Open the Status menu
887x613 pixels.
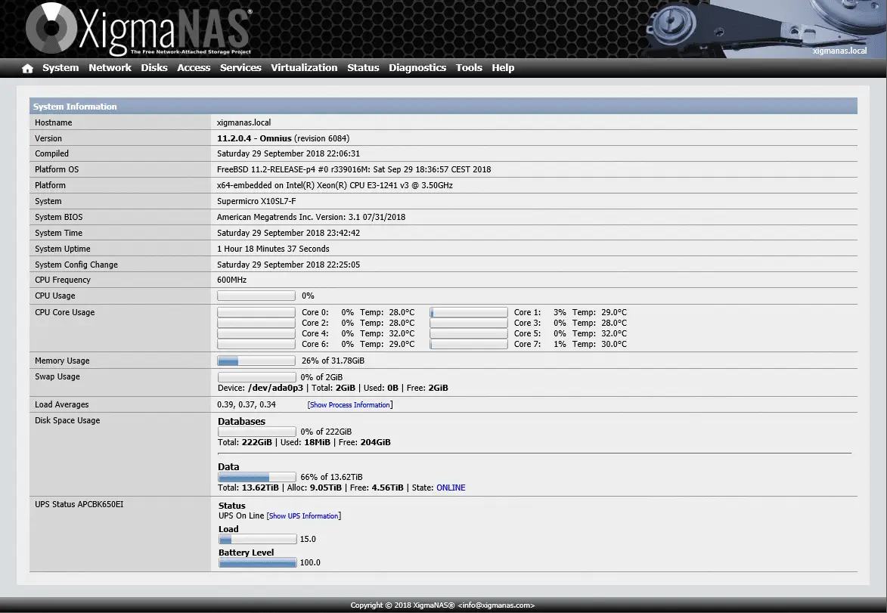click(x=363, y=68)
